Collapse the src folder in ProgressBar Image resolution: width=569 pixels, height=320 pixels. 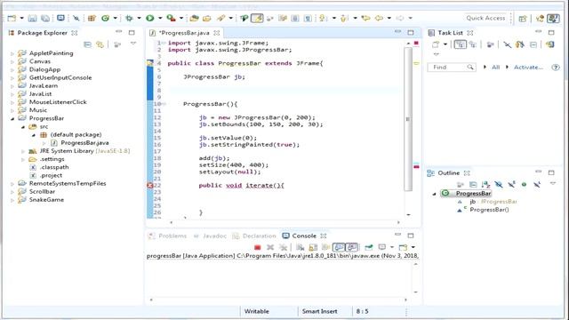tap(23, 127)
